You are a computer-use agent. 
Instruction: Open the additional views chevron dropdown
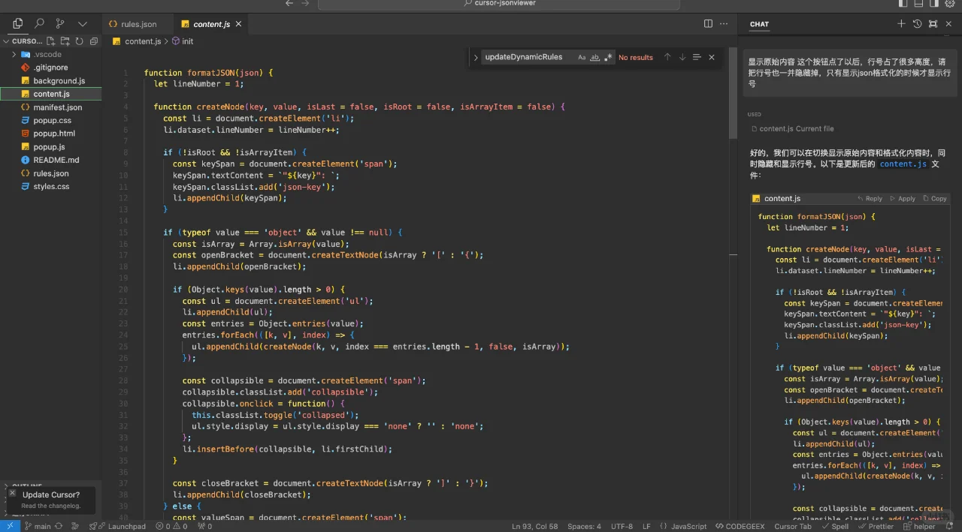[x=83, y=24]
